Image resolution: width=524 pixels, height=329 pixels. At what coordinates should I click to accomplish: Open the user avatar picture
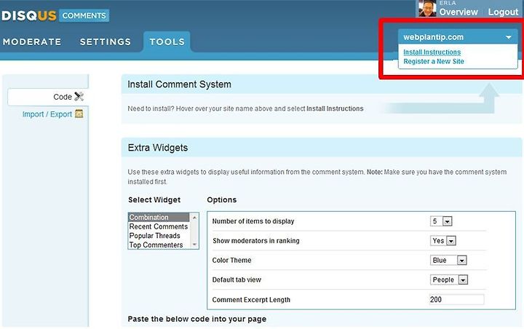[427, 8]
